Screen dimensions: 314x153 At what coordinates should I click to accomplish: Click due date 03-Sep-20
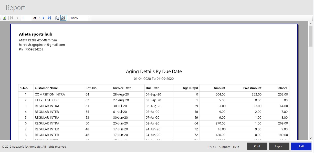[x=153, y=100]
